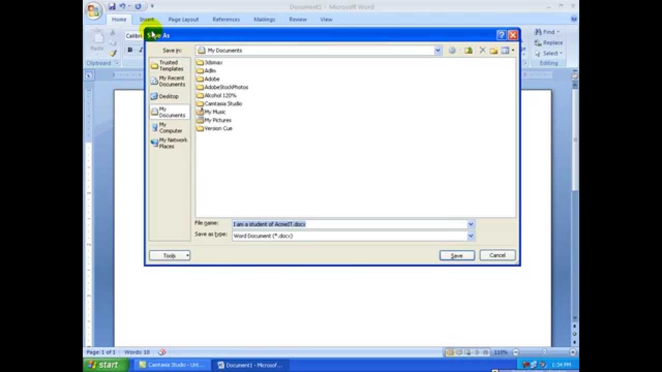
Task: Open the Tools dropdown menu
Action: click(170, 255)
